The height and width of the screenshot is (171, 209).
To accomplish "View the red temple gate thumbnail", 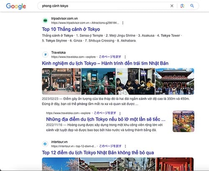I will (x=175, y=82).
